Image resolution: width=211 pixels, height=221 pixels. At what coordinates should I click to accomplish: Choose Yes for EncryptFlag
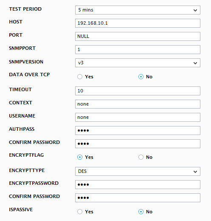pos(80,157)
